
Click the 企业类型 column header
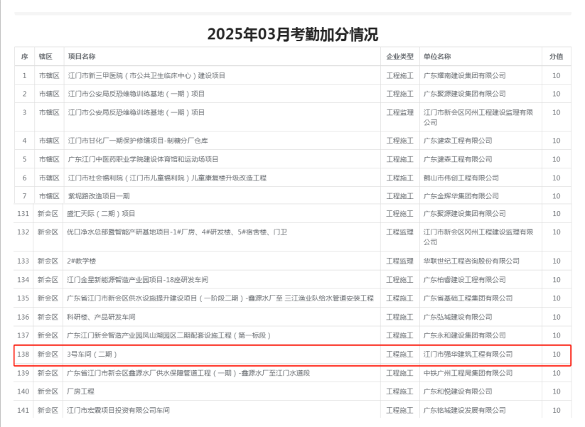pos(400,57)
